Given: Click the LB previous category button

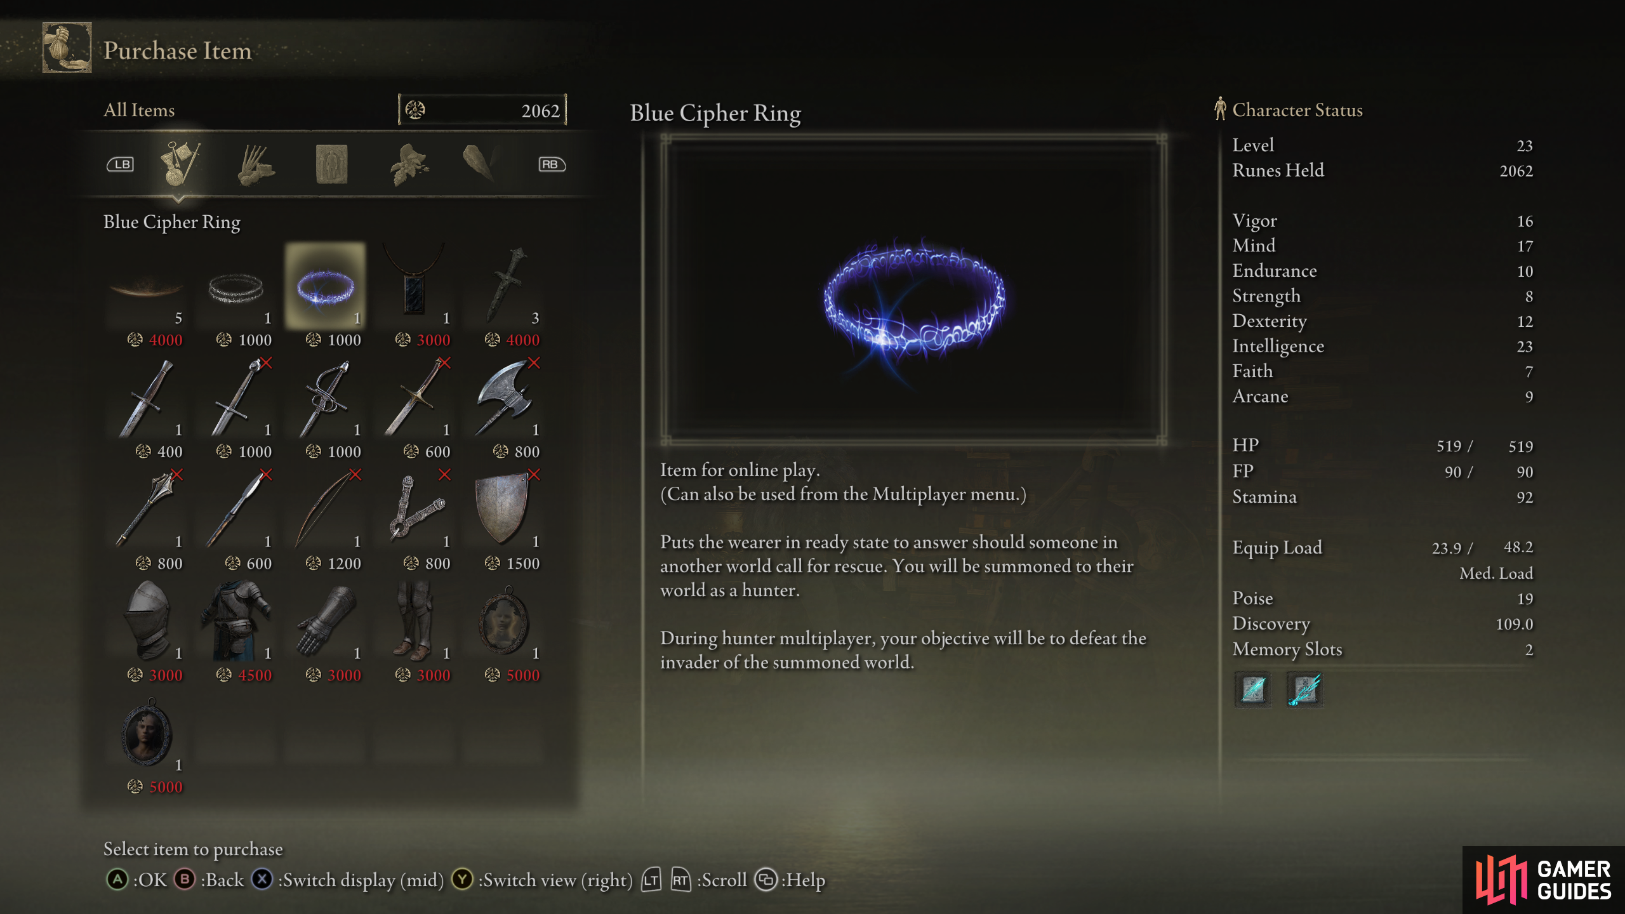Looking at the screenshot, I should (x=120, y=164).
